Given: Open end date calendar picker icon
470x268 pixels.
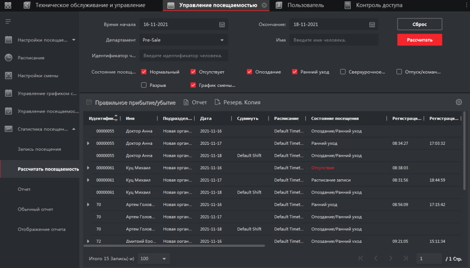Looking at the screenshot, I should tap(372, 24).
